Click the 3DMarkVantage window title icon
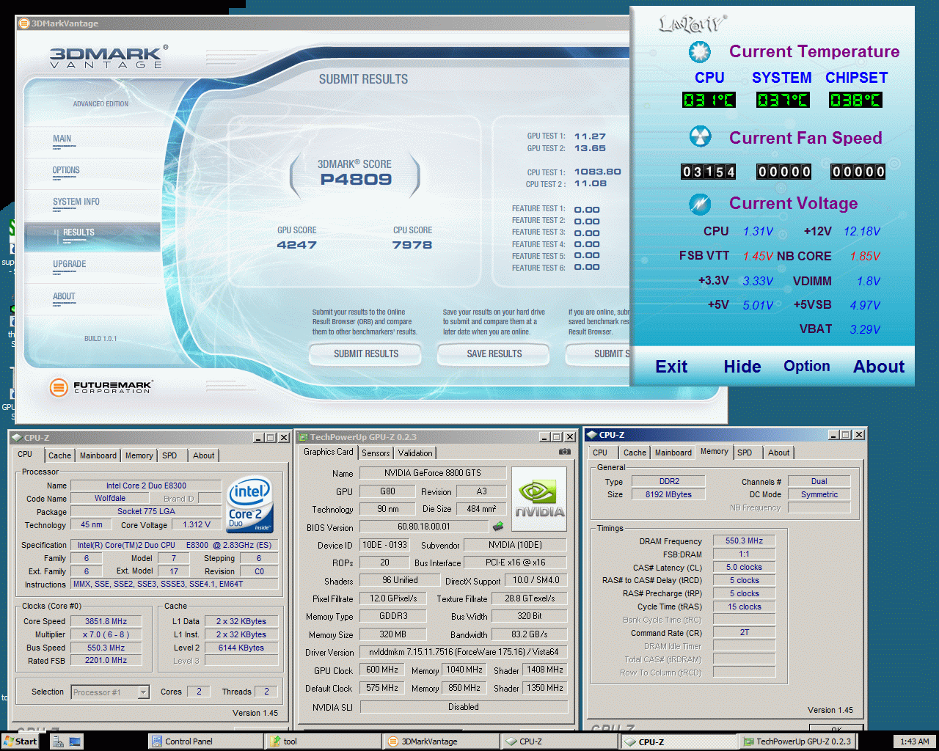939x751 pixels. (24, 23)
